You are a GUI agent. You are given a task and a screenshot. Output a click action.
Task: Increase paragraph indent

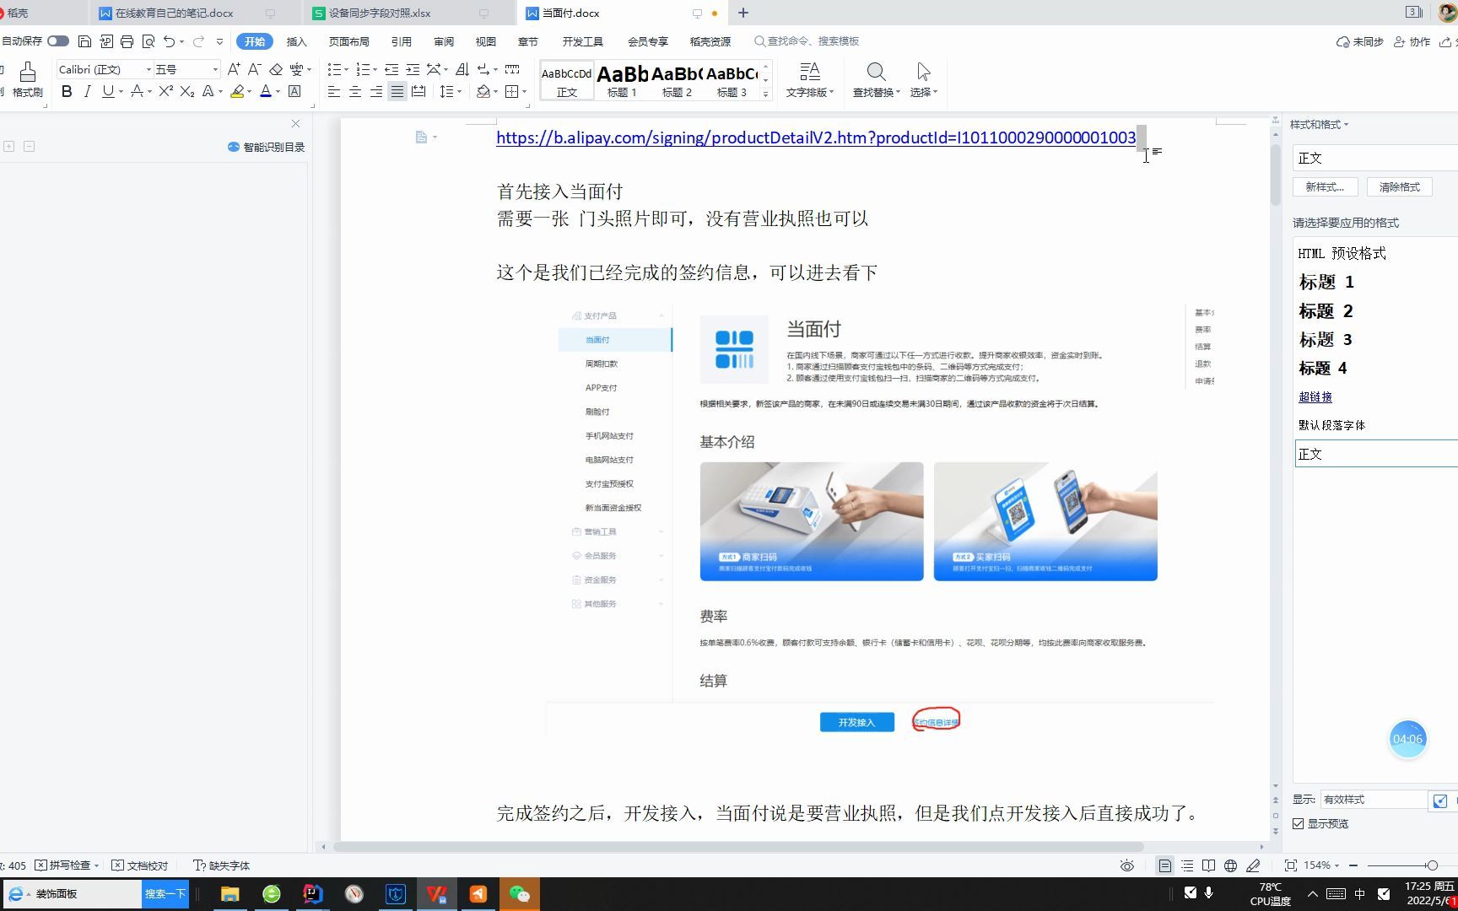[x=413, y=69]
